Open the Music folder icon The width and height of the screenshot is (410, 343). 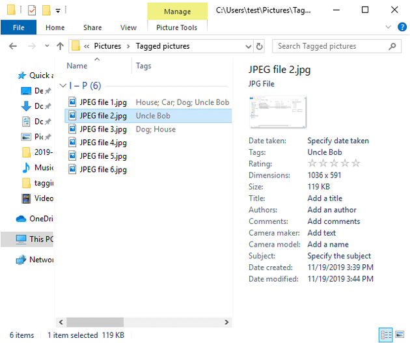(26, 167)
